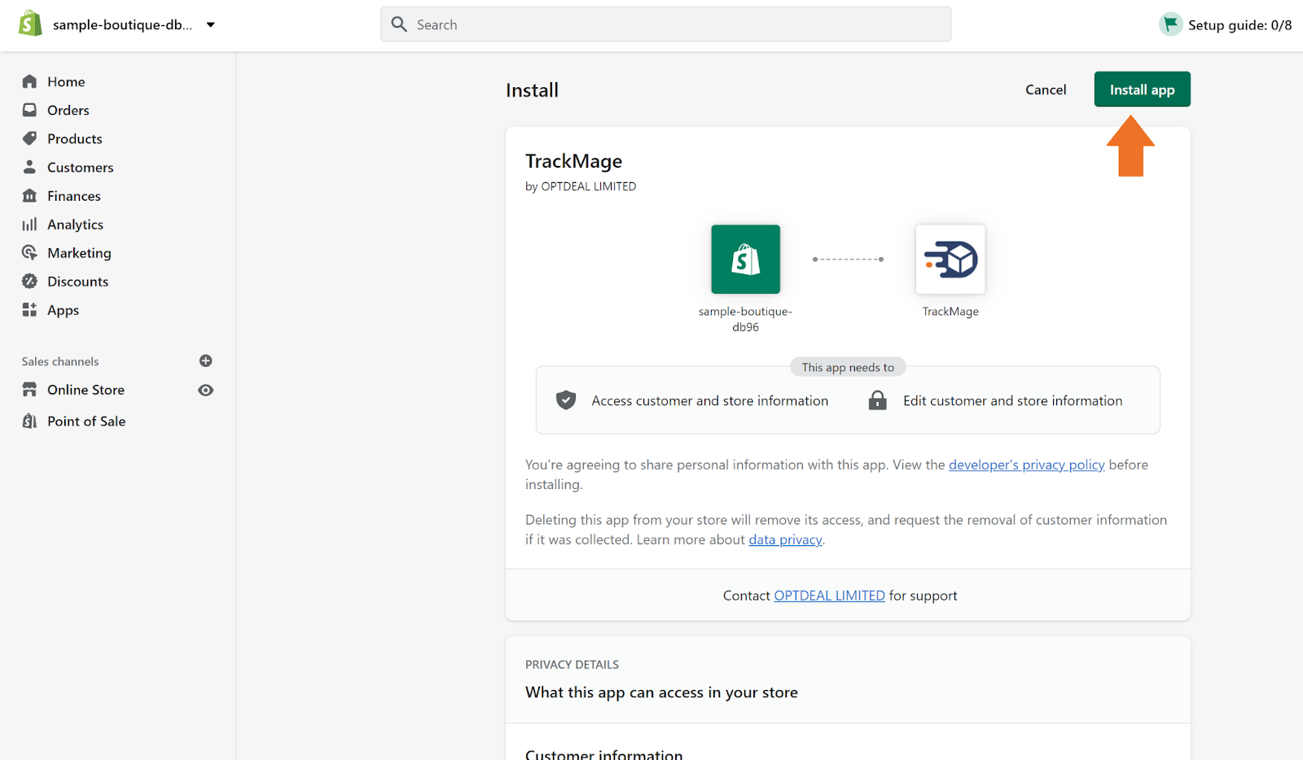Open the developer's privacy policy link
Screen dimensions: 1303x760
(1026, 465)
